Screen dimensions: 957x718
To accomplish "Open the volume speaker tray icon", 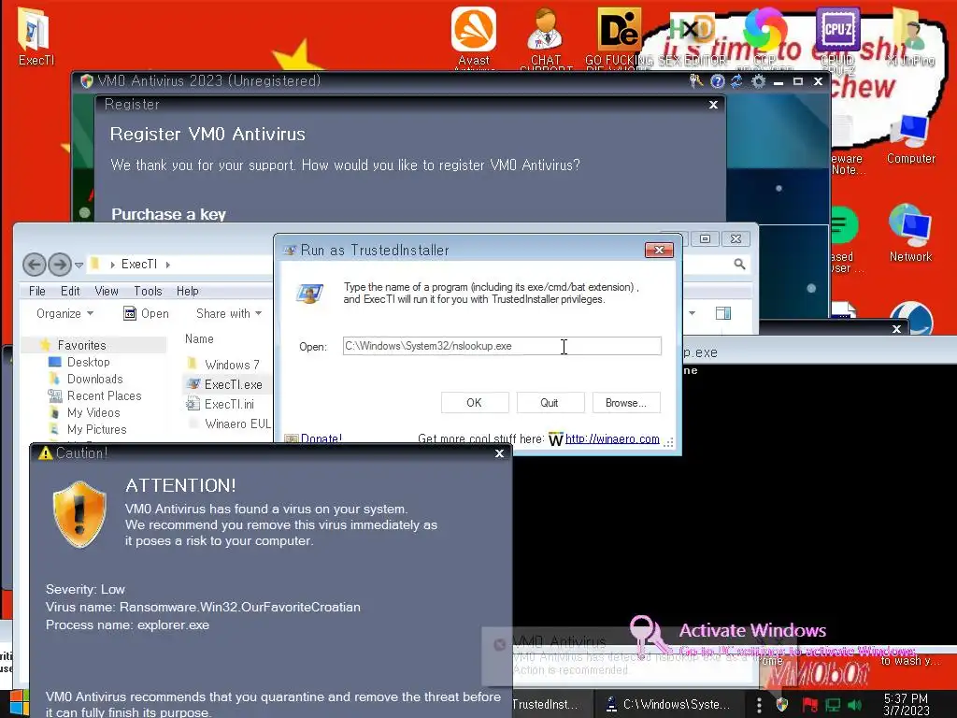I will pyautogui.click(x=855, y=705).
